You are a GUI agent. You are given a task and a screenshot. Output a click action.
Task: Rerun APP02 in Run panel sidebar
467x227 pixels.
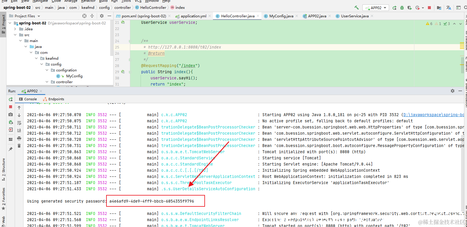(11, 99)
